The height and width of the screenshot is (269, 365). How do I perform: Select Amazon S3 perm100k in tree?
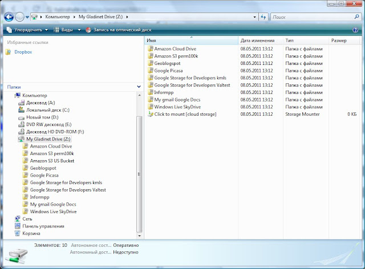click(52, 153)
